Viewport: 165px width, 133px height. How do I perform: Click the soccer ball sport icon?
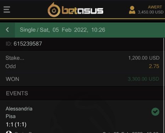(x=9, y=132)
